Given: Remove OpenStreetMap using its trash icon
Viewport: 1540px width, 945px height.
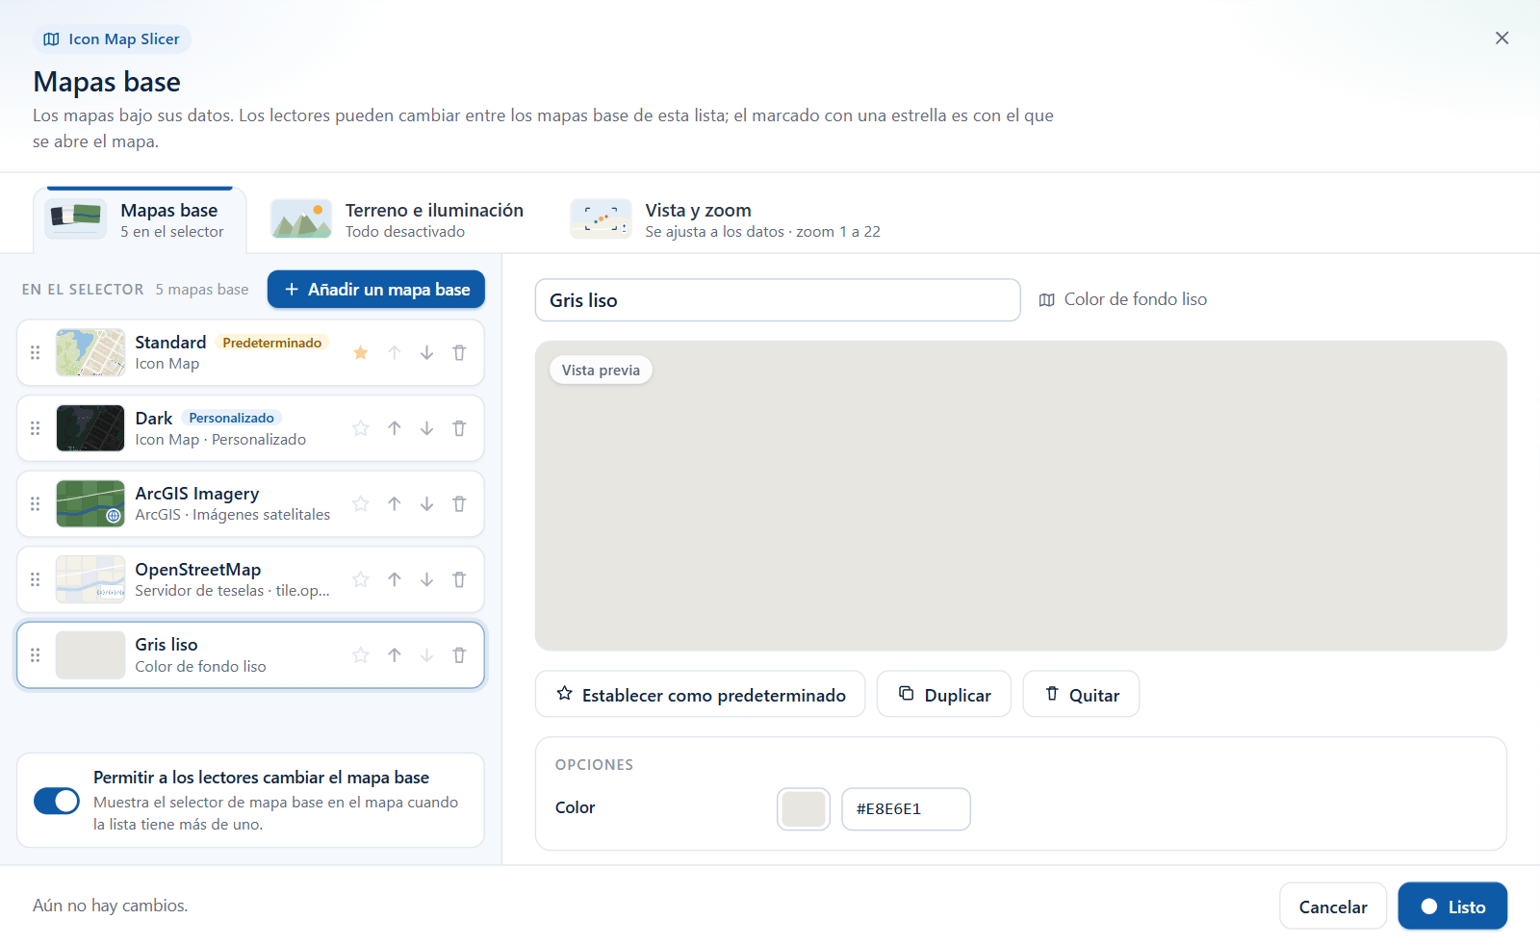Looking at the screenshot, I should point(459,579).
